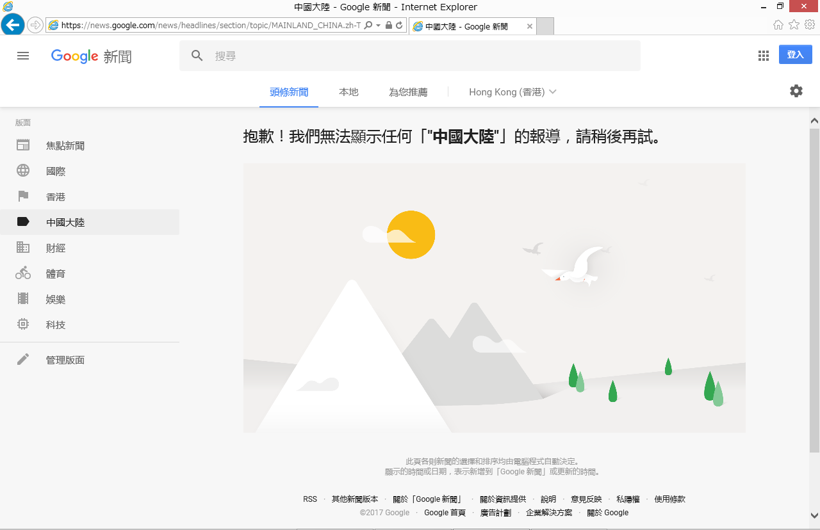Viewport: 820px width, 530px height.
Task: Click inside the 搜尋 search field
Action: 410,56
